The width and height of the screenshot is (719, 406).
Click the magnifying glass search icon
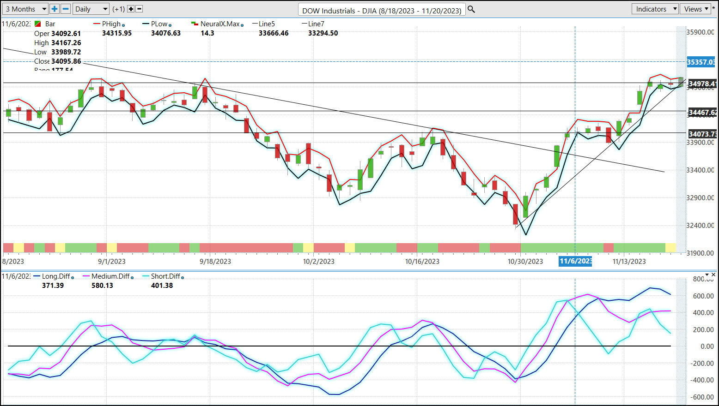pyautogui.click(x=471, y=9)
